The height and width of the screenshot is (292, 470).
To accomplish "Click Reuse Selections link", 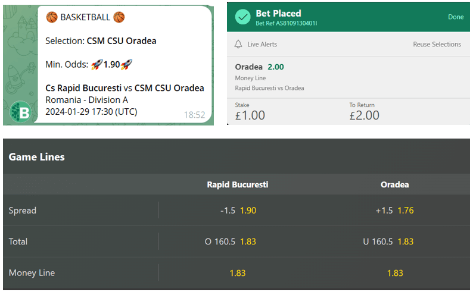I will click(437, 45).
